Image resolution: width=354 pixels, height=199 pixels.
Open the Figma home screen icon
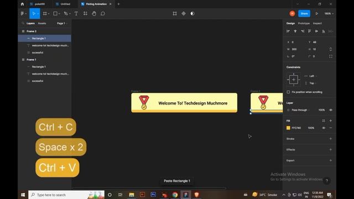(x=22, y=4)
